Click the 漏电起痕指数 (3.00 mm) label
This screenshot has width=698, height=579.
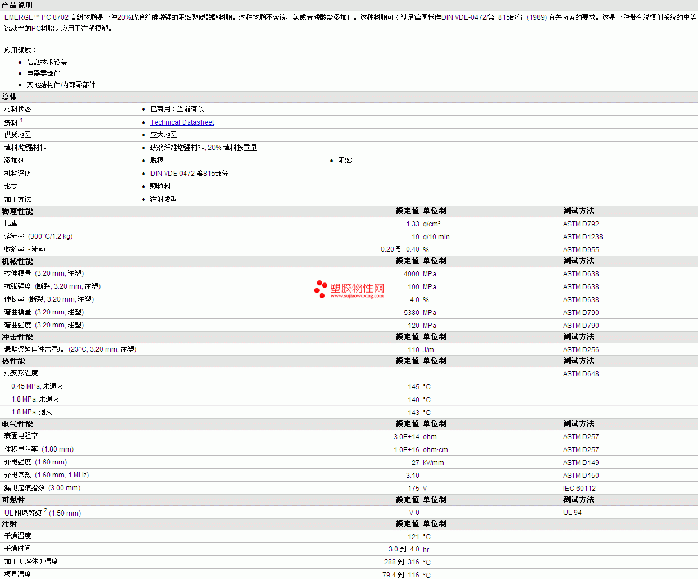[x=42, y=488]
